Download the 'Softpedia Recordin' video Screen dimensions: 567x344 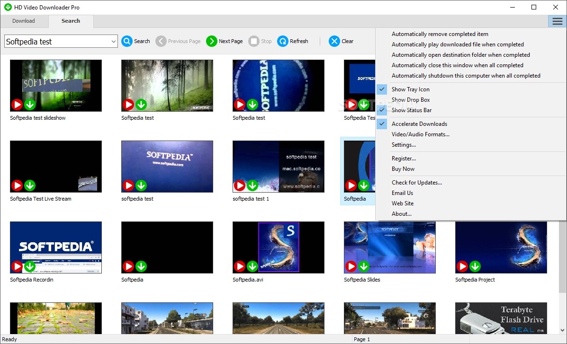point(30,266)
